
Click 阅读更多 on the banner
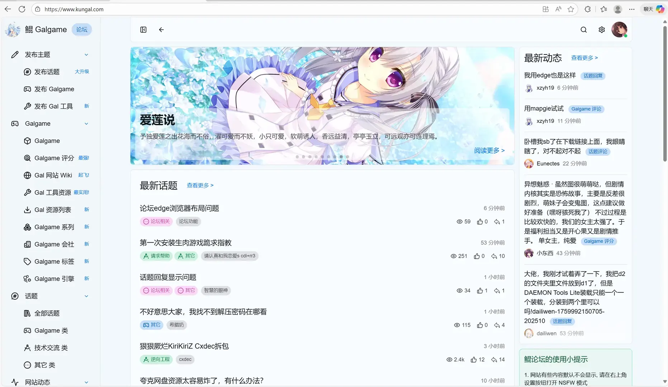489,150
